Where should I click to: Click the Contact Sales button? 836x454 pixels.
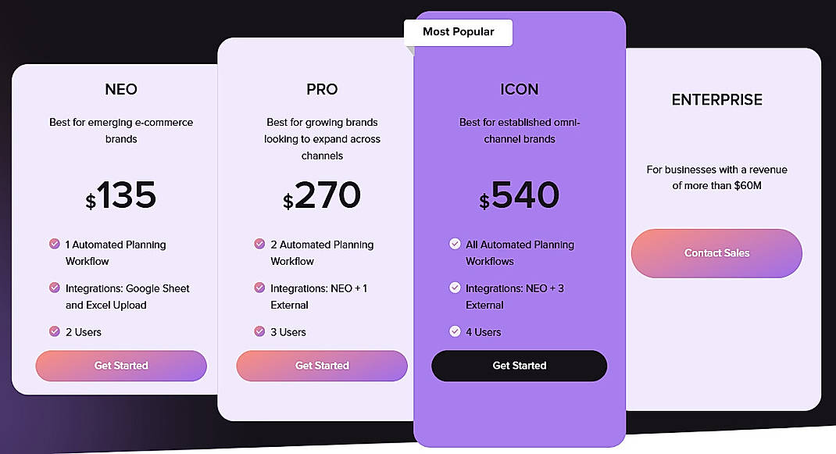[x=716, y=253]
